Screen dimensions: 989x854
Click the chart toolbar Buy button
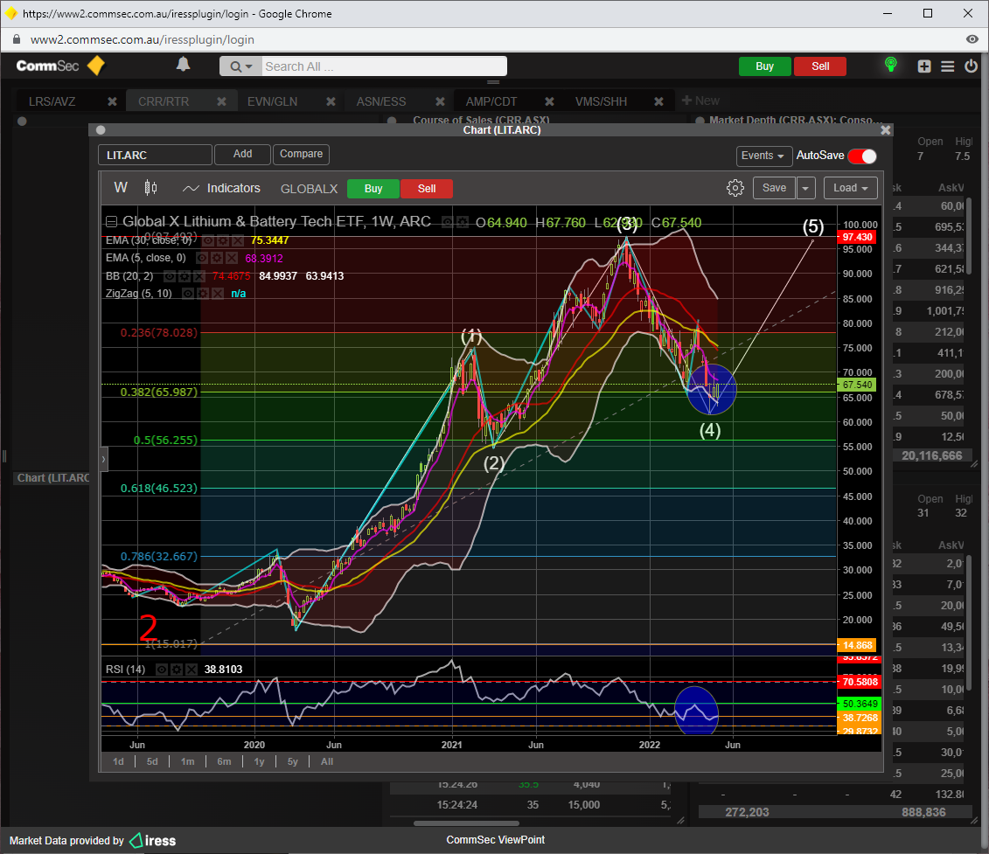pyautogui.click(x=373, y=189)
